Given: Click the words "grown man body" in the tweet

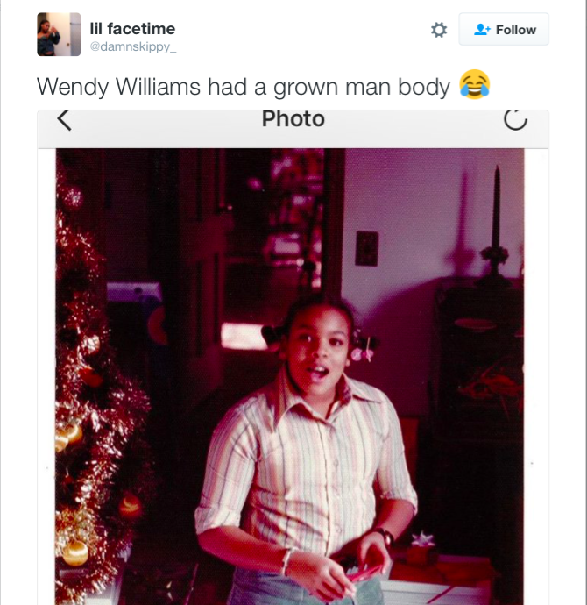Looking at the screenshot, I should 374,86.
